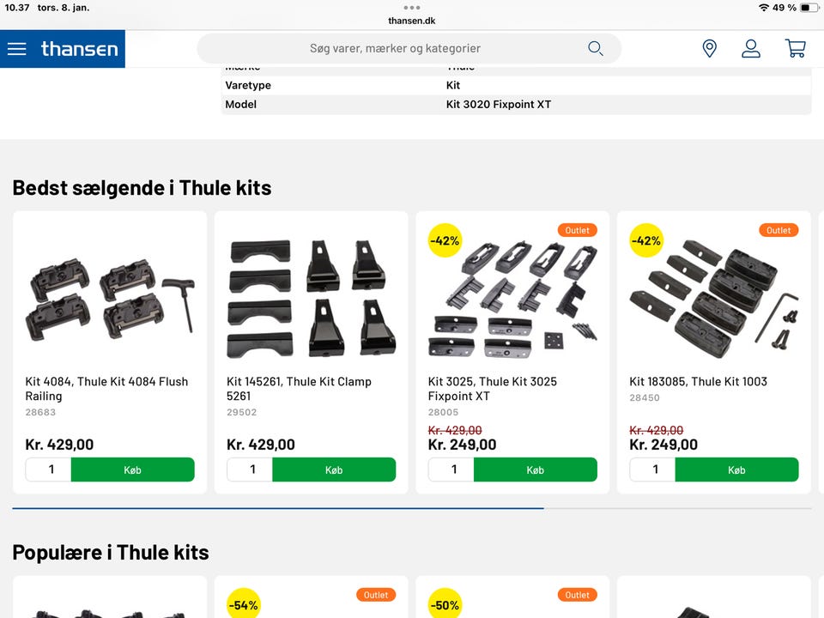Click Køb for Kit 145261 Clamp
Viewport: 824px width, 618px height.
(334, 470)
